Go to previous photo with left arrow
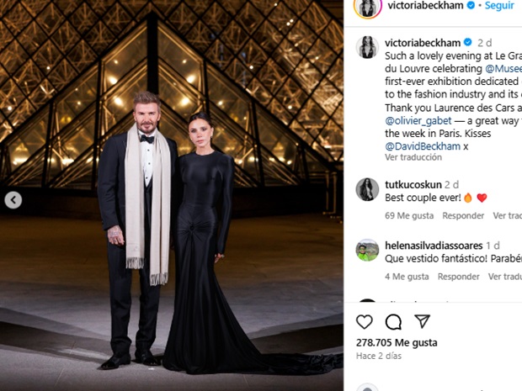This screenshot has height=391, width=522. click(x=13, y=200)
